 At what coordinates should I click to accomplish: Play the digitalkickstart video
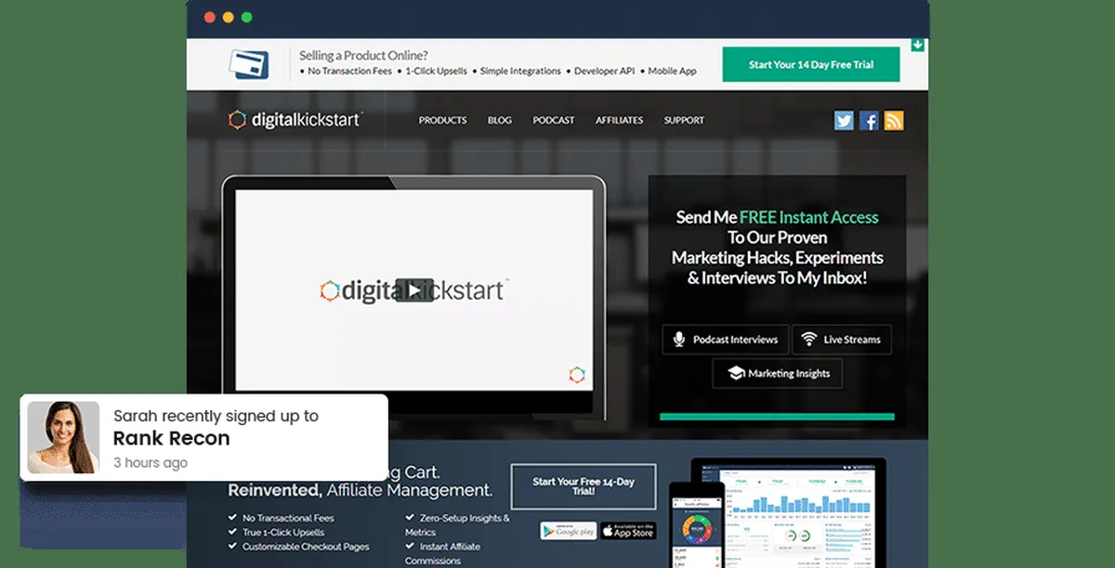click(x=413, y=290)
